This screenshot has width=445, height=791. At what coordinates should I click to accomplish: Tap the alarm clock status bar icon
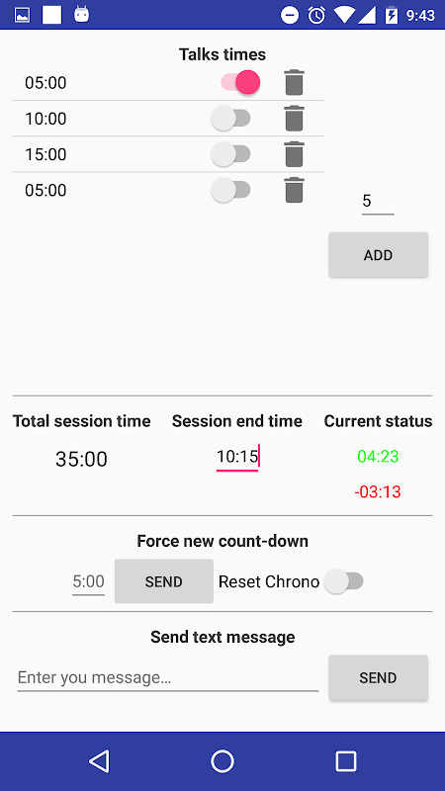(316, 15)
